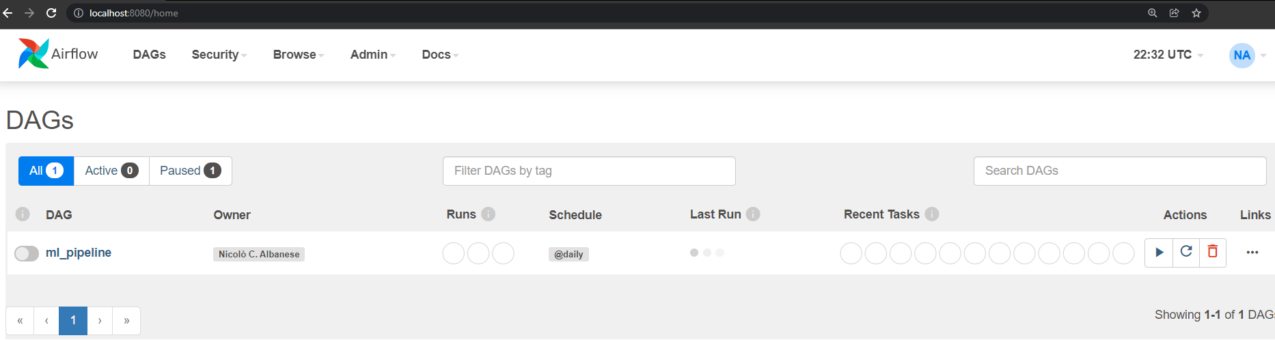Refresh the ml_pipeline DAG

click(1186, 253)
